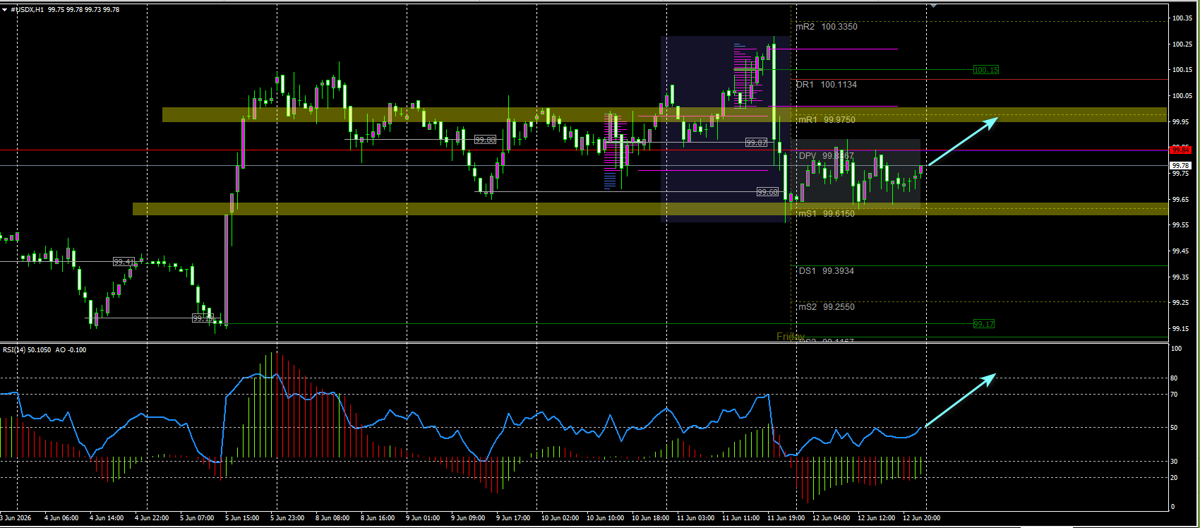Click the 80 level on RSI scale

tap(1175, 378)
